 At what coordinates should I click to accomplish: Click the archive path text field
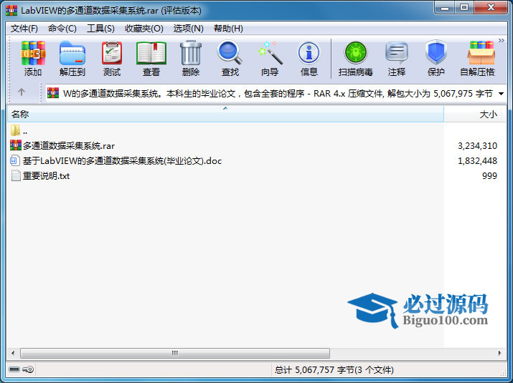[x=278, y=94]
